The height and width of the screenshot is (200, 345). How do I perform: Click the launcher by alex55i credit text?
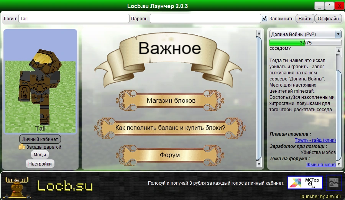[x=320, y=196]
